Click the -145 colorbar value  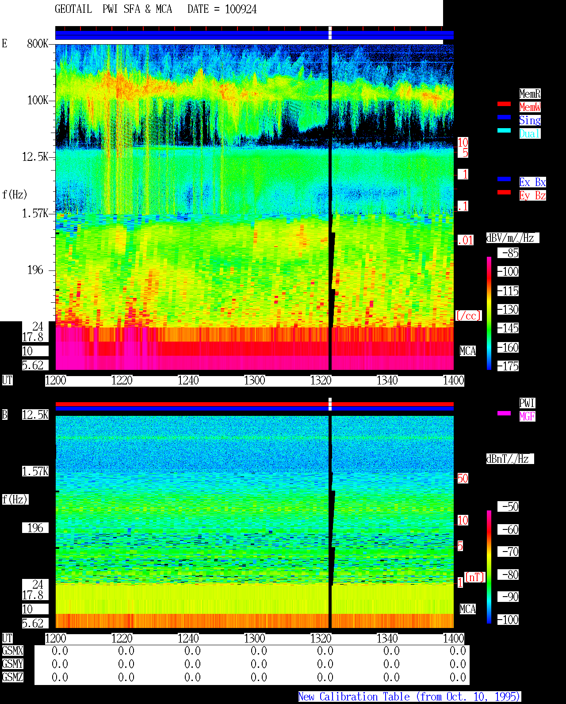(508, 328)
